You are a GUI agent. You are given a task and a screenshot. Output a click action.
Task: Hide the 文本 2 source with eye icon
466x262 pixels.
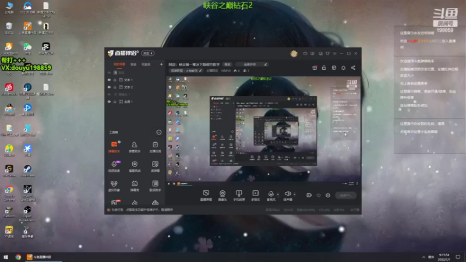(x=109, y=87)
